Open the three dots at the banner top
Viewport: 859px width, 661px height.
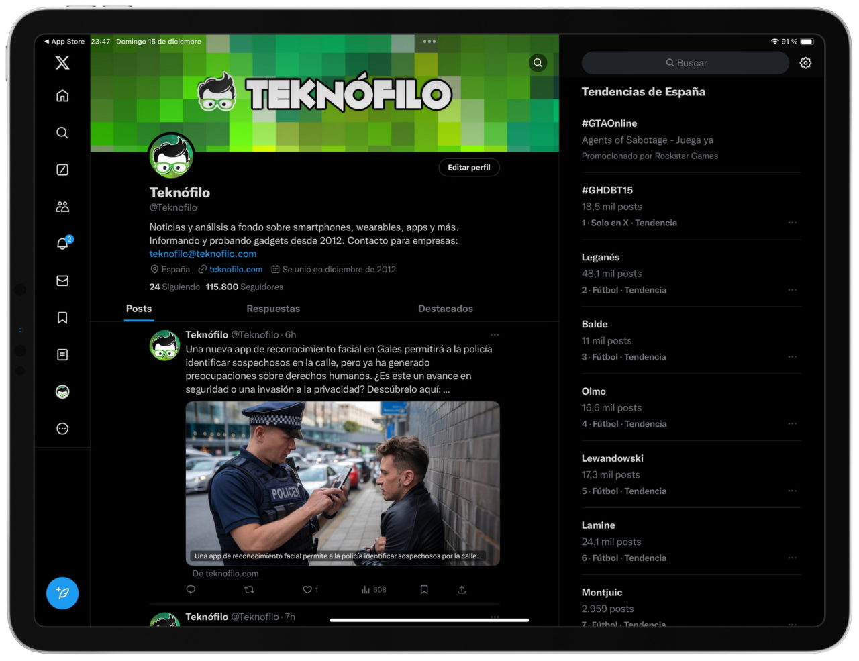(x=429, y=42)
